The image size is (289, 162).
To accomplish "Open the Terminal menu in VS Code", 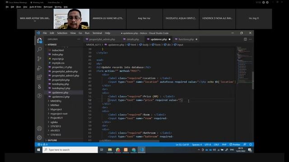I will click(x=97, y=33).
